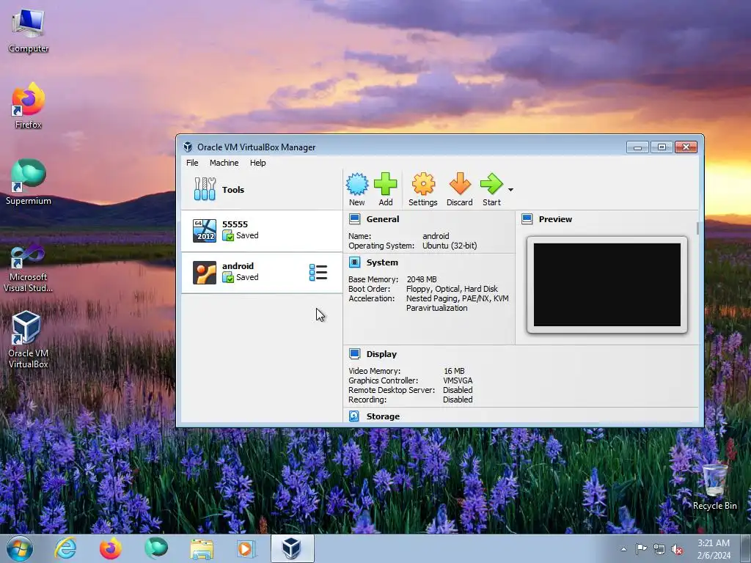Show hidden tray icons arrow

click(x=623, y=549)
